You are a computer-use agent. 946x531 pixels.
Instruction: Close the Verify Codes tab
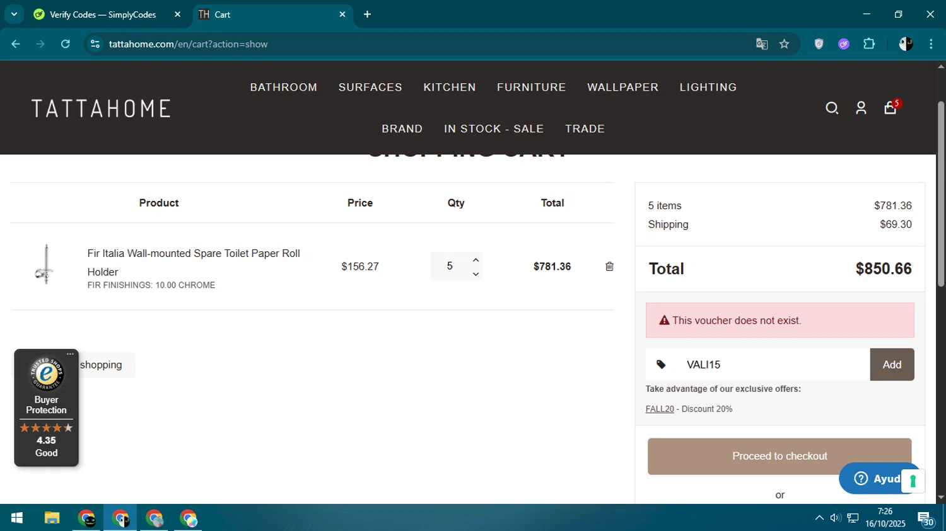pos(177,14)
